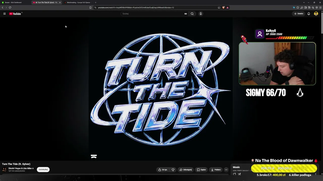
Task: Expand the tab search dropdown chevron
Action: (x=304, y=3)
